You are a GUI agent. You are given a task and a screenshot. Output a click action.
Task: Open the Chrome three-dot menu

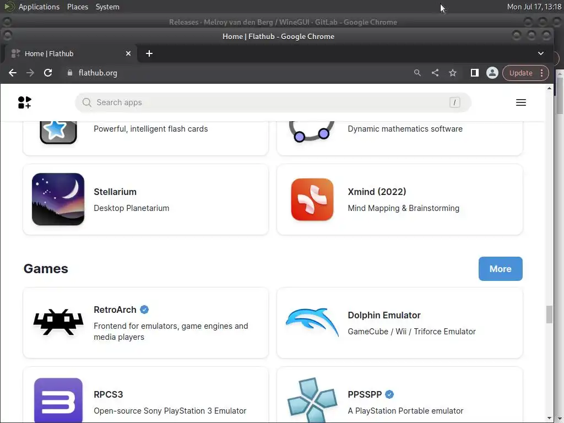coord(542,73)
